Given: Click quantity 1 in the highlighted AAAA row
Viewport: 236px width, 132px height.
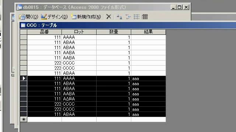Looking at the screenshot, I should [x=114, y=78].
